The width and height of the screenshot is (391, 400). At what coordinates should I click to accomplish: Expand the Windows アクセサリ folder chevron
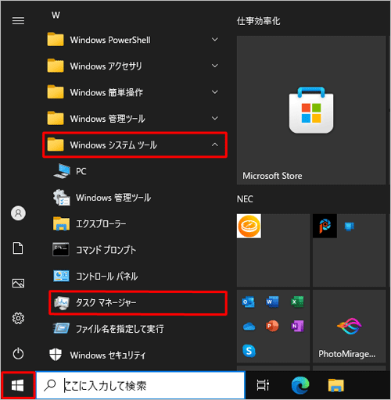tap(215, 66)
